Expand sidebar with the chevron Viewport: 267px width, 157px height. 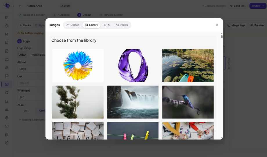(13, 6)
